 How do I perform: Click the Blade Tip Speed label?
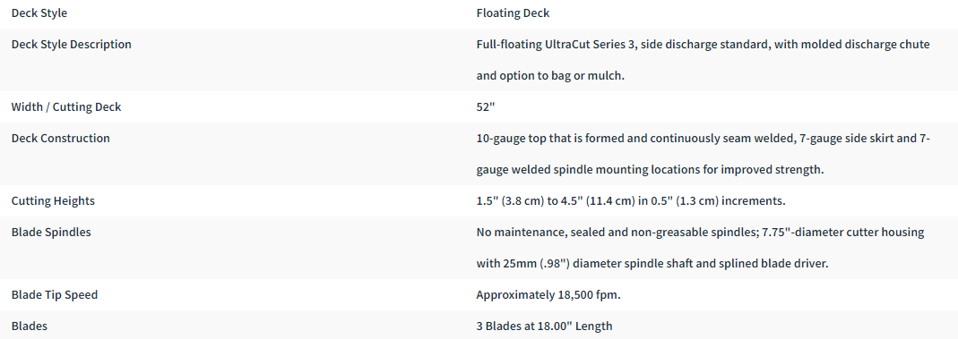point(55,295)
